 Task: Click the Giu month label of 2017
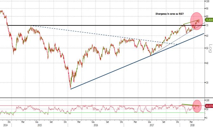[149, 122]
